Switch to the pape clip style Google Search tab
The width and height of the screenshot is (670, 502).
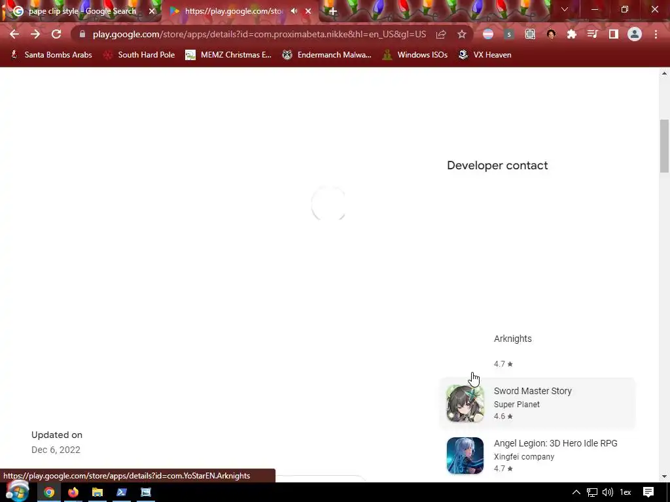pos(81,11)
